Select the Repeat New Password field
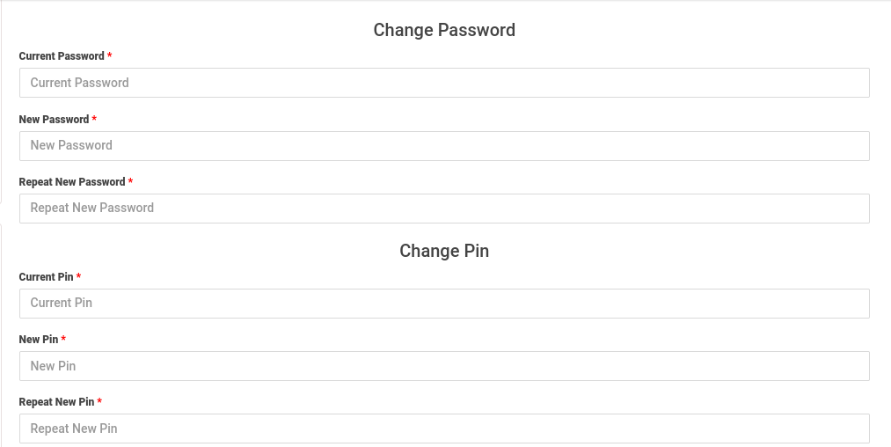 [444, 208]
